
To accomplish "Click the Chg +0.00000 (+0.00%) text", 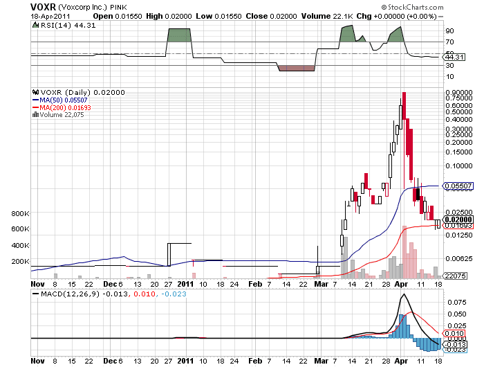I will 397,16.
